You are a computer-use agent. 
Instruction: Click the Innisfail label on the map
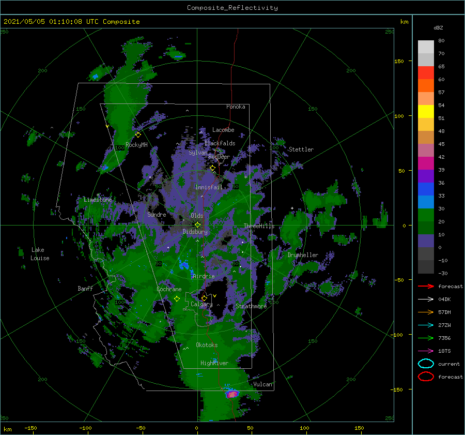point(209,187)
